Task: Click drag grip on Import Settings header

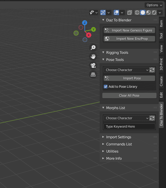Action: pyautogui.click(x=155, y=137)
